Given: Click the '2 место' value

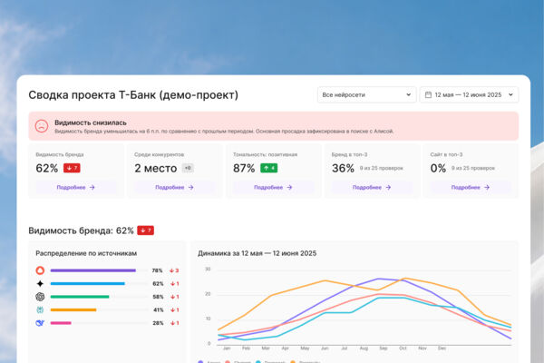Looking at the screenshot, I should (x=156, y=168).
